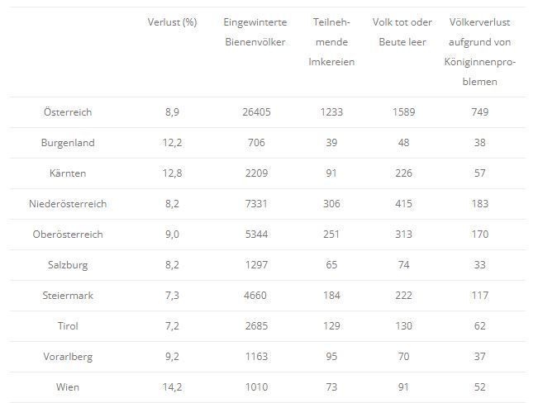Click the Salzburg row label

click(68, 265)
